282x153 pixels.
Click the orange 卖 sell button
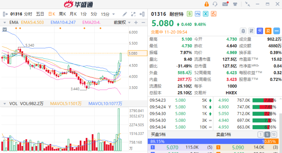pyautogui.click(x=268, y=31)
